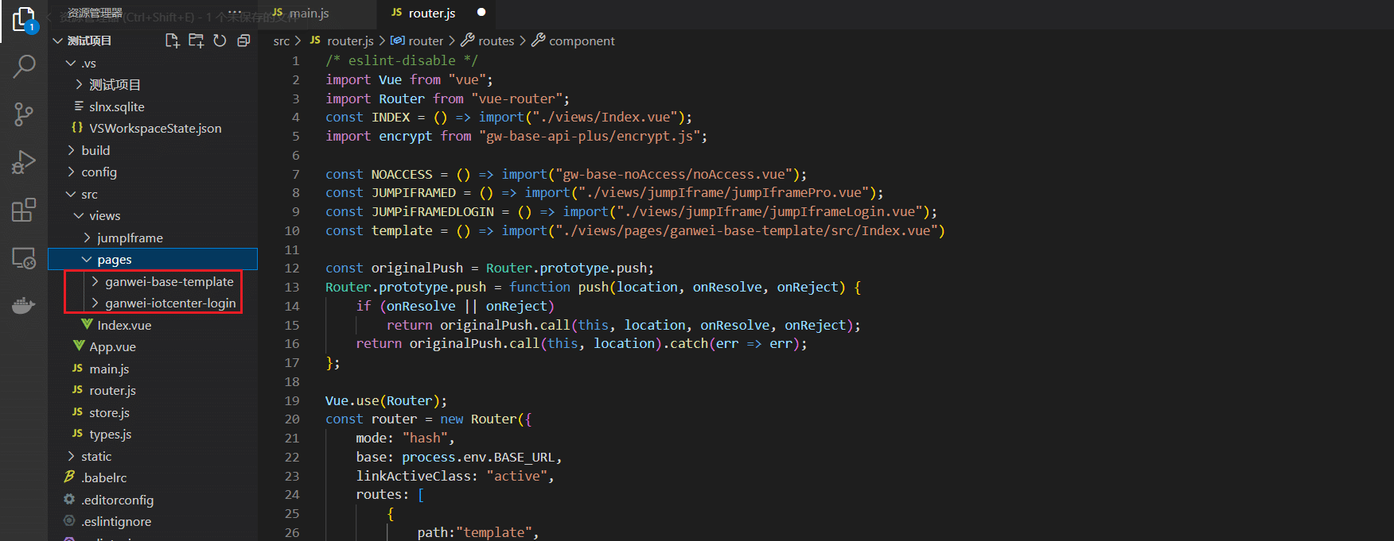1394x541 pixels.
Task: Expand the ganwei-iotcenter-login folder
Action: tap(169, 303)
